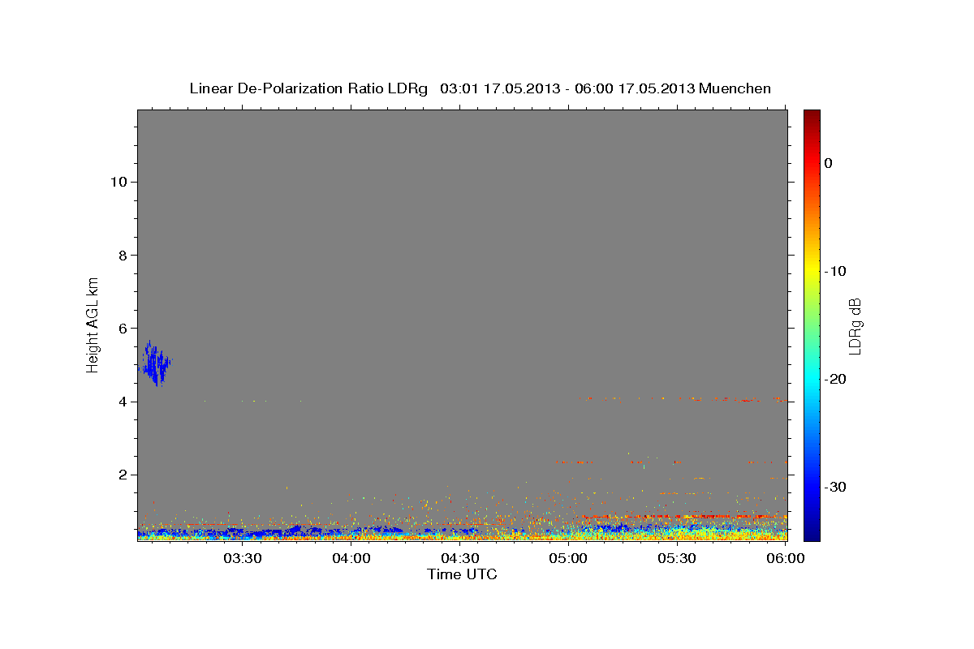Click the colorbar value -20
The height and width of the screenshot is (649, 974).
(x=835, y=379)
